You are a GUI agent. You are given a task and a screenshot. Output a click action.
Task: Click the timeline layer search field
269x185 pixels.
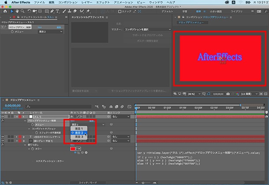coord(59,107)
